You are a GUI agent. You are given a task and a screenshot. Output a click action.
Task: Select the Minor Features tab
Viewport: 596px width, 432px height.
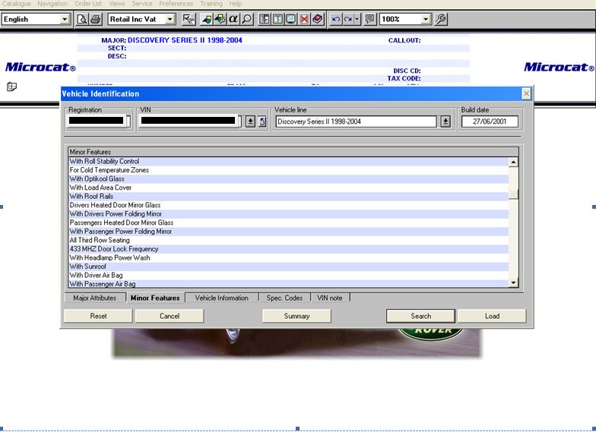155,298
